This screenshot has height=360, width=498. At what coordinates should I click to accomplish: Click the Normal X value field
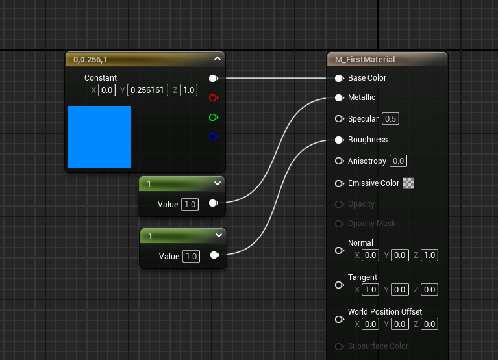[x=370, y=255]
